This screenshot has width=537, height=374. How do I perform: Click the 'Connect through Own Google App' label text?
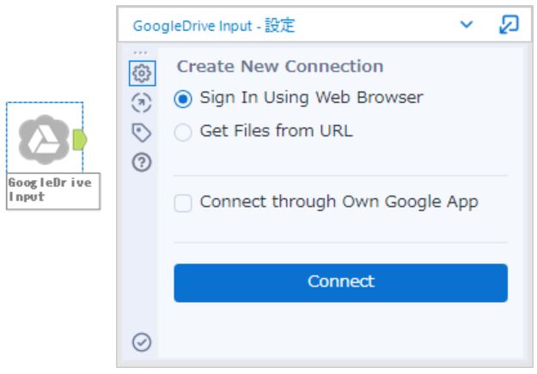coord(339,202)
